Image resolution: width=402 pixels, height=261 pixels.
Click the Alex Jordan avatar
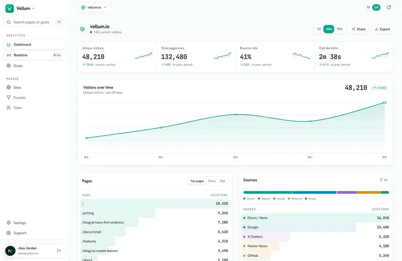(10, 251)
